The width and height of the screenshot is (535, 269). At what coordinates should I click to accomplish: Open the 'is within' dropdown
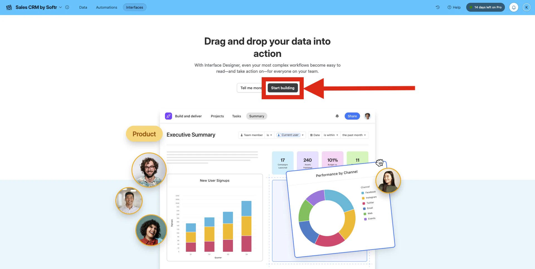click(x=331, y=135)
